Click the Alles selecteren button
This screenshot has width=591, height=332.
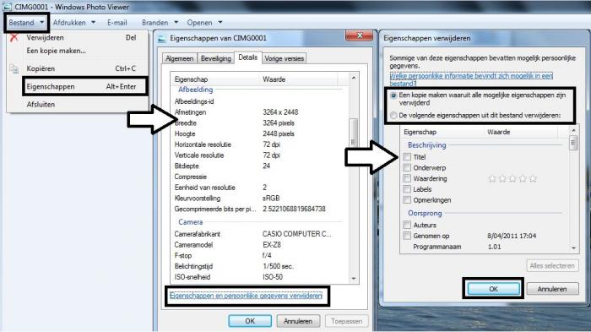coord(552,265)
